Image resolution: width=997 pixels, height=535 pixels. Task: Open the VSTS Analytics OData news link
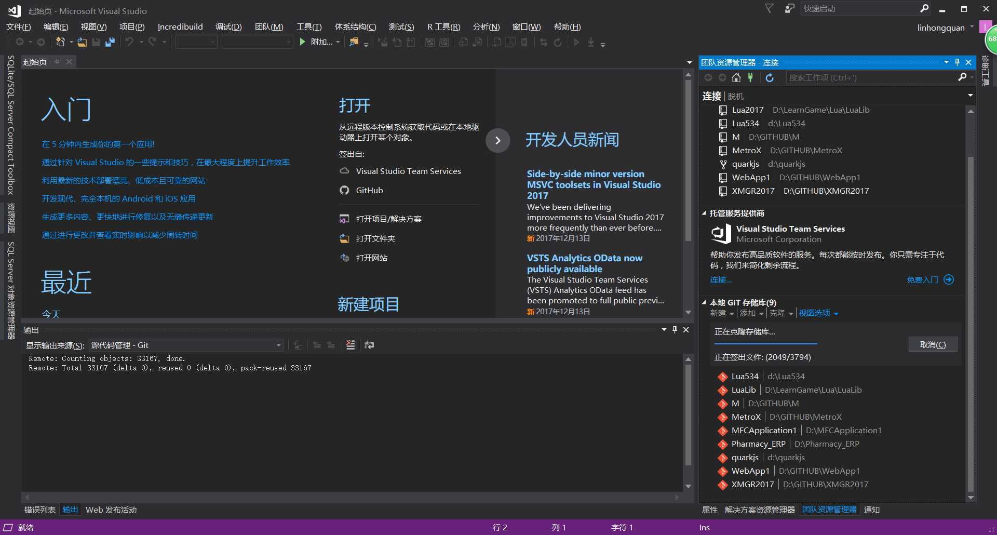[x=584, y=263]
